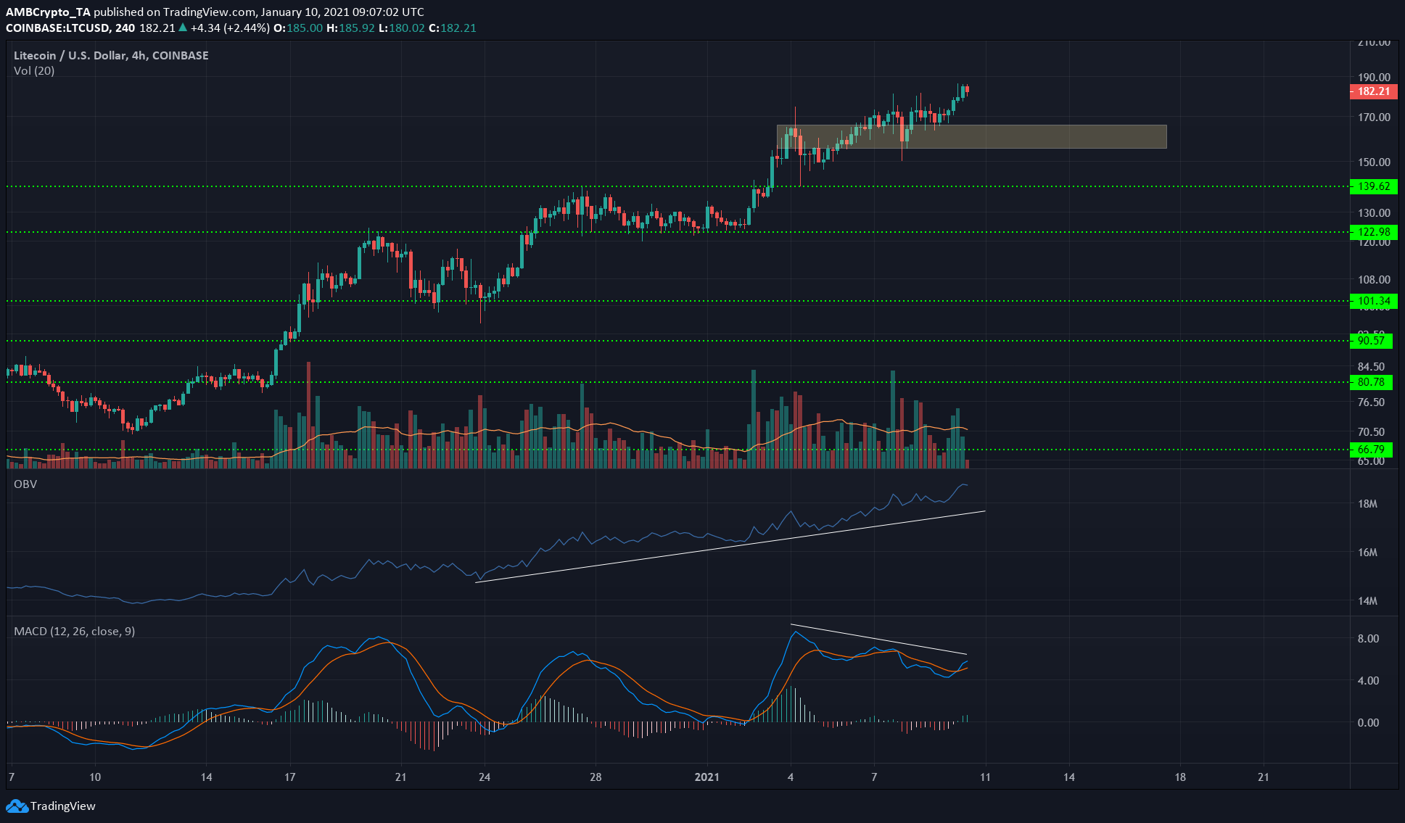Viewport: 1405px width, 823px height.
Task: Click the 122.98 price level label
Action: (x=1373, y=232)
